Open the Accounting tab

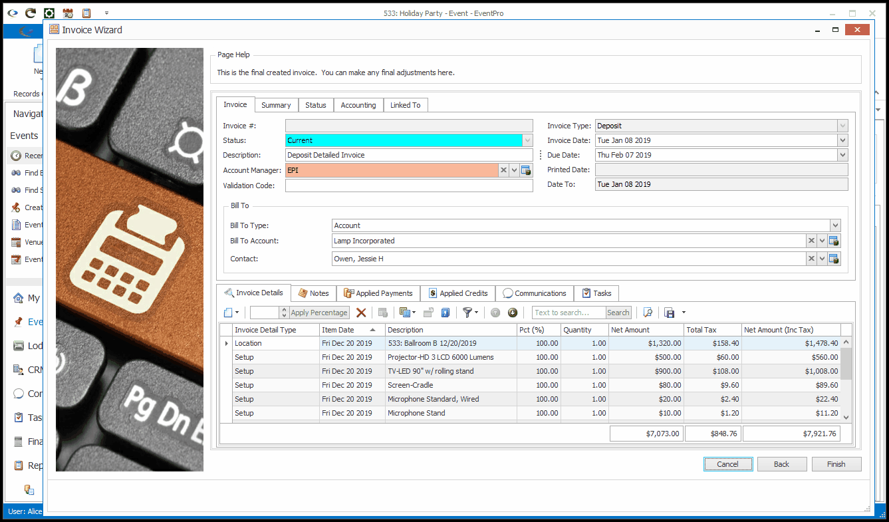pos(358,105)
